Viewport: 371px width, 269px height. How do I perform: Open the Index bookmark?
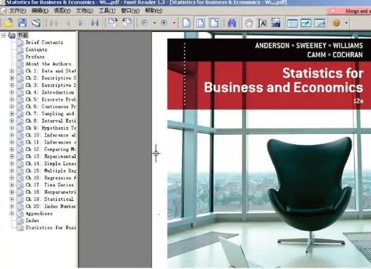pyautogui.click(x=32, y=221)
